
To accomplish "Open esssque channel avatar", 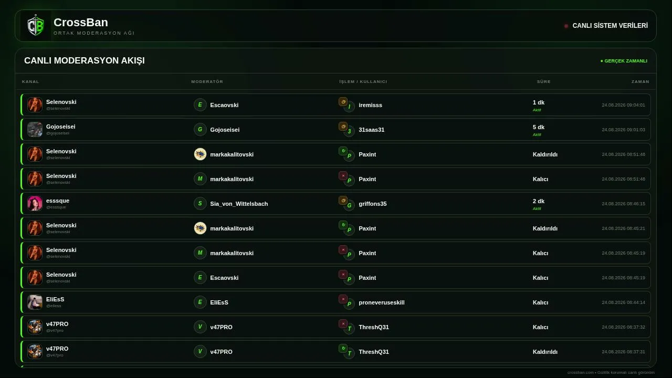I will [35, 204].
